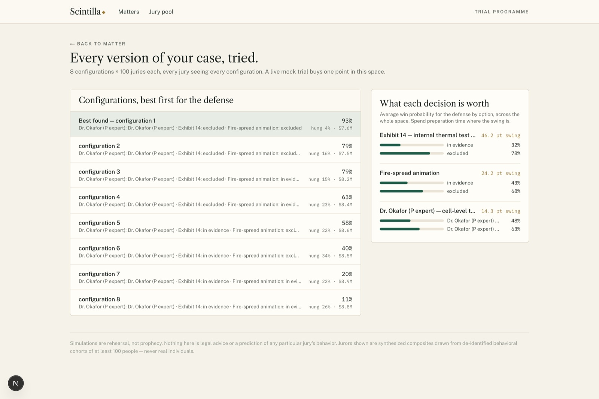Click Fire-spread animation excluded 68% bar
The height and width of the screenshot is (399, 599).
(412, 191)
